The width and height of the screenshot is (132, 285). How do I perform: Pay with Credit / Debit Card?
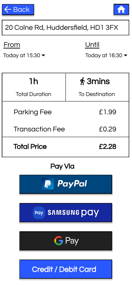click(x=65, y=269)
